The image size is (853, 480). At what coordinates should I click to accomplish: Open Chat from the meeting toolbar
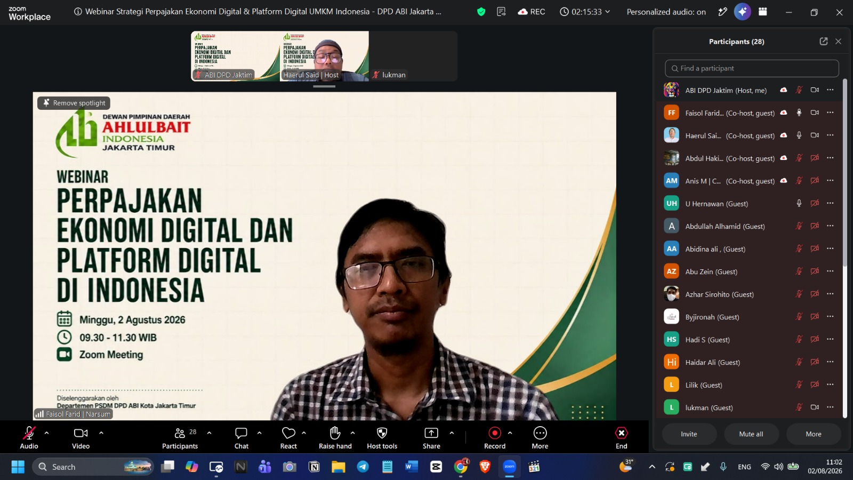(242, 438)
